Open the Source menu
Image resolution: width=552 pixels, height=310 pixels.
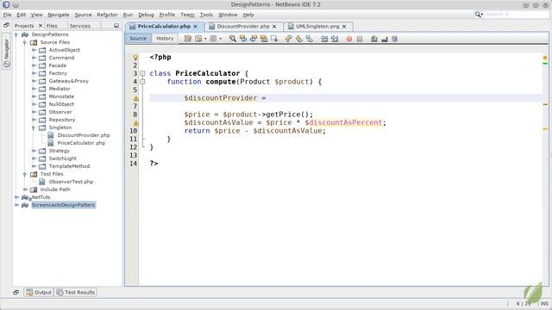83,15
